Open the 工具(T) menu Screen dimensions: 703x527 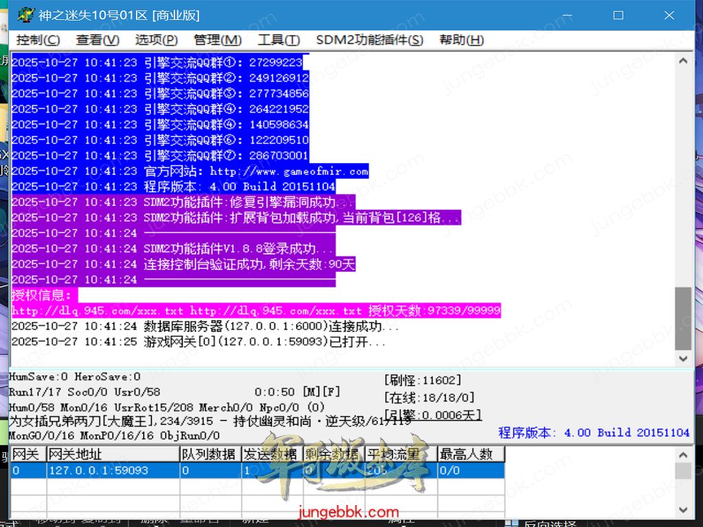pyautogui.click(x=278, y=40)
